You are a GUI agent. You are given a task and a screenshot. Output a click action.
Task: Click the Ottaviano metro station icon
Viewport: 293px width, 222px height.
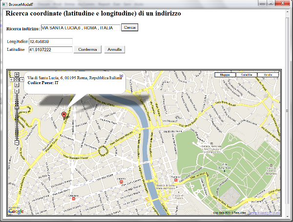[74, 199]
